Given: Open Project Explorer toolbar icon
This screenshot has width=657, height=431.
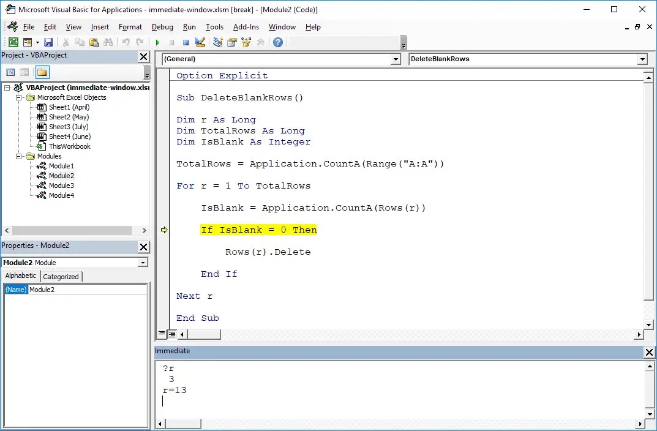Looking at the screenshot, I should [217, 42].
